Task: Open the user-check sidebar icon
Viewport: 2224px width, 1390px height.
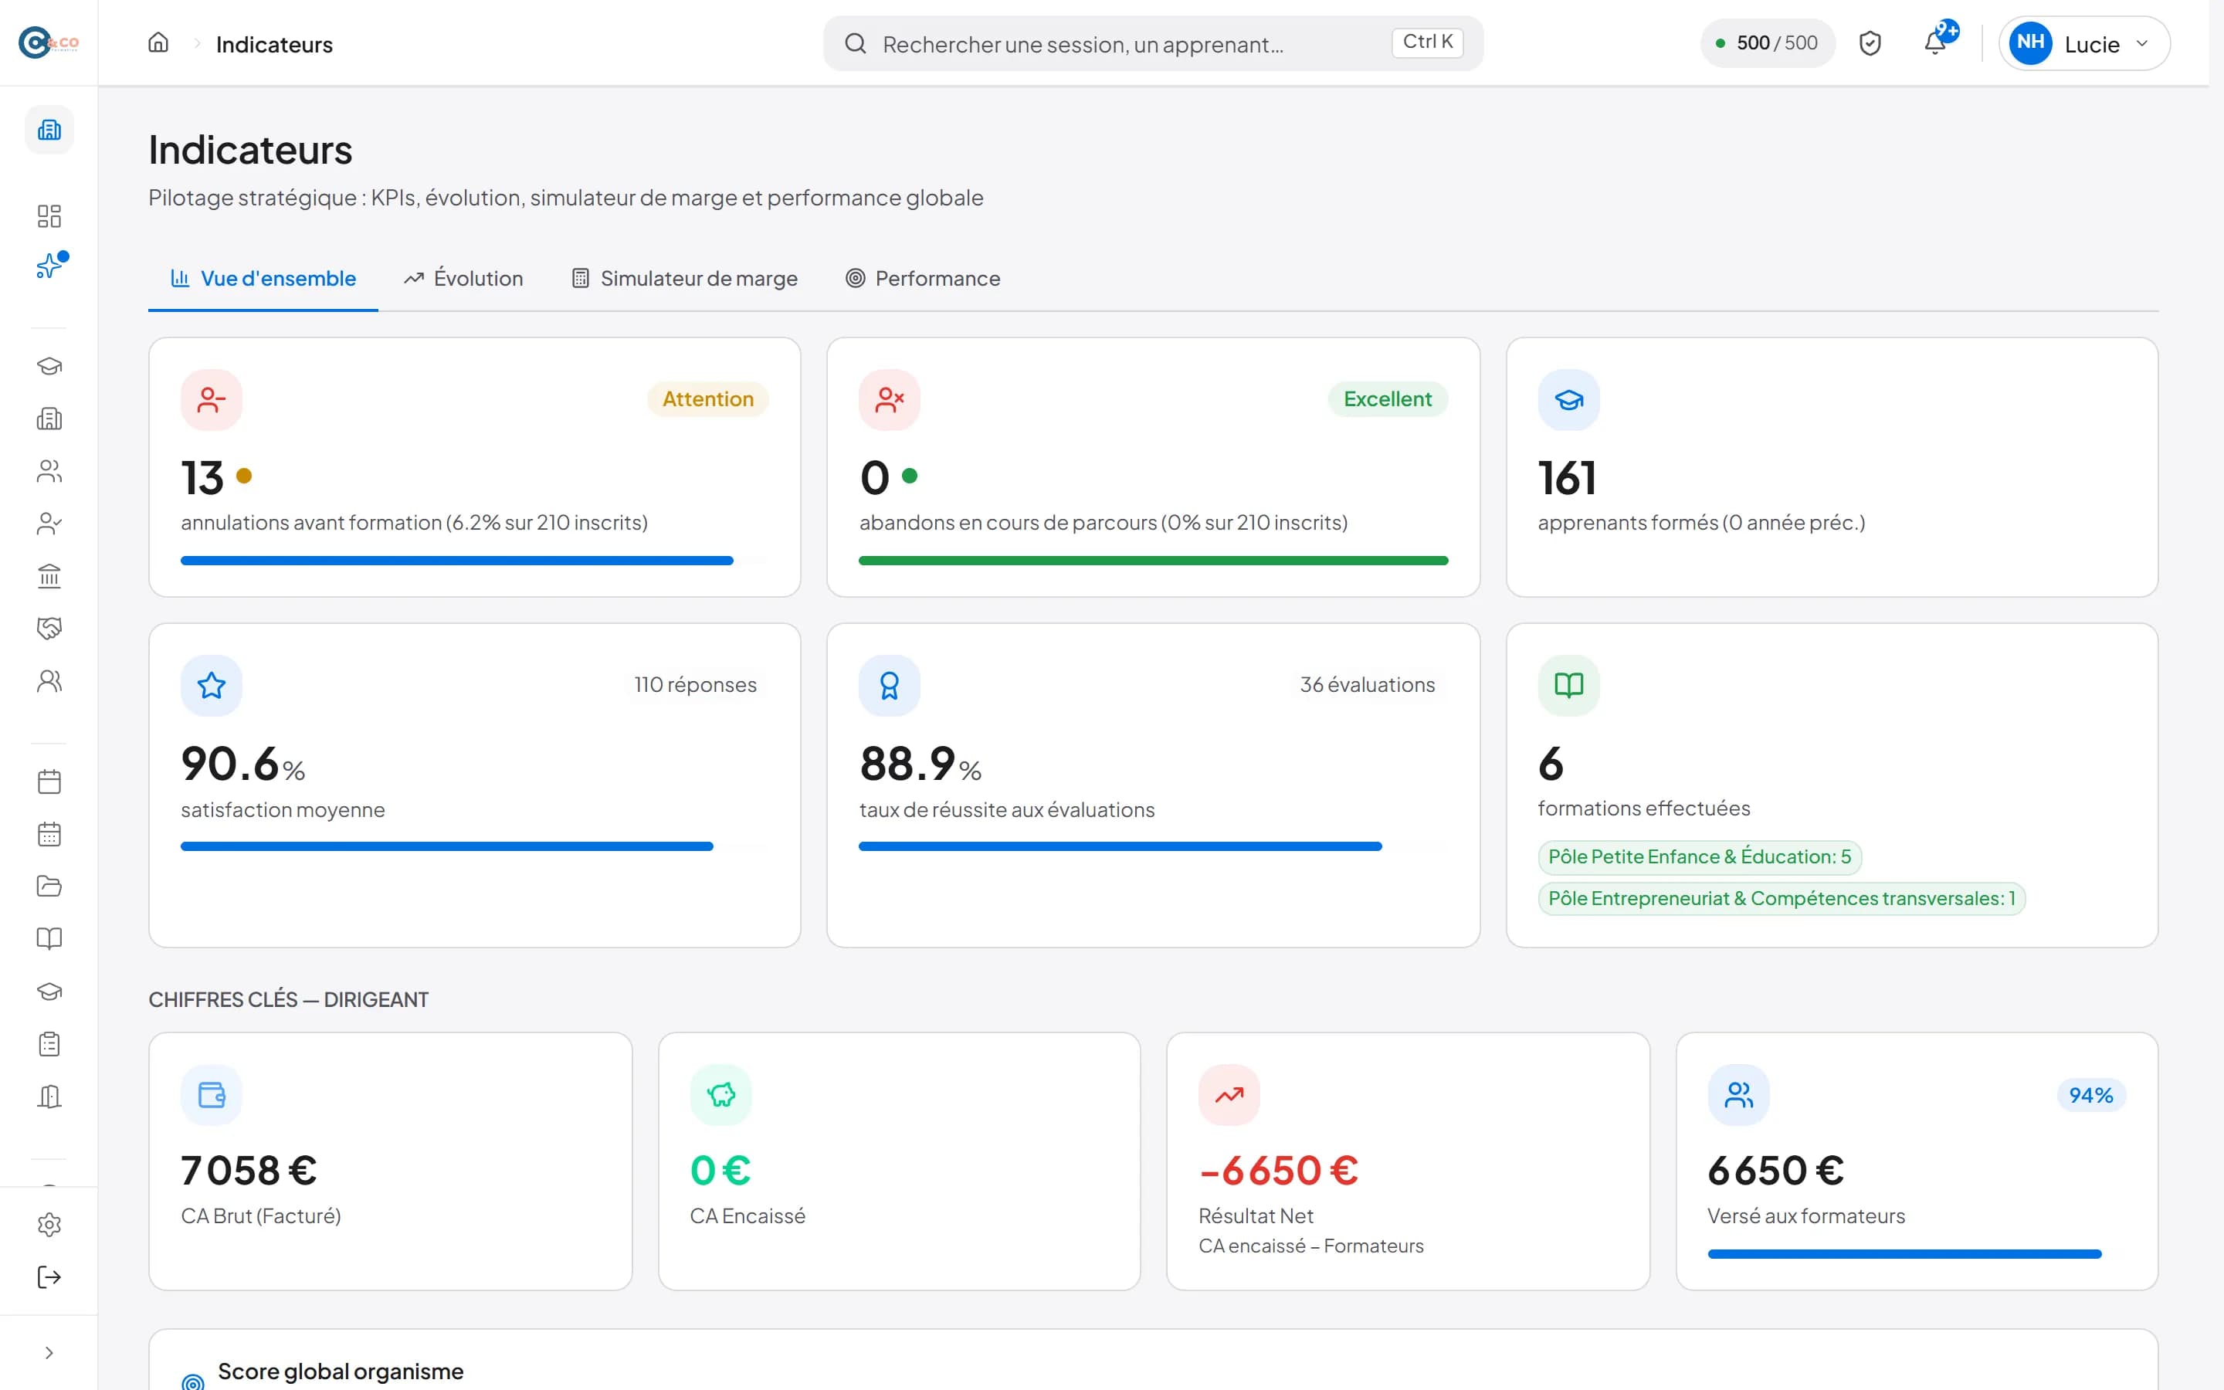Action: point(49,524)
